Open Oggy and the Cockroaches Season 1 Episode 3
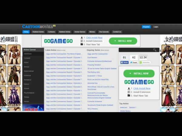The height and width of the screenshot is (136, 182). pos(64,65)
